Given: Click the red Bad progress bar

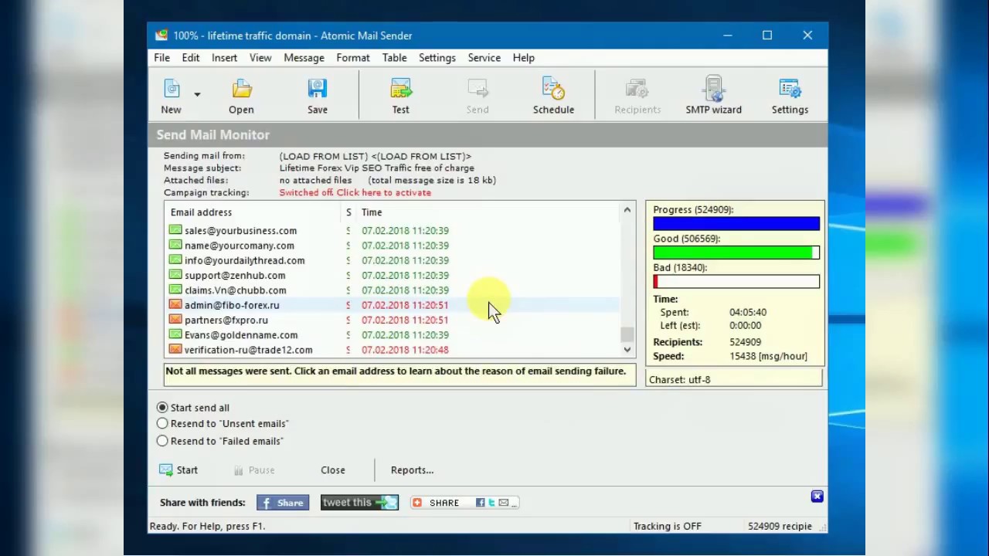Looking at the screenshot, I should pyautogui.click(x=736, y=282).
